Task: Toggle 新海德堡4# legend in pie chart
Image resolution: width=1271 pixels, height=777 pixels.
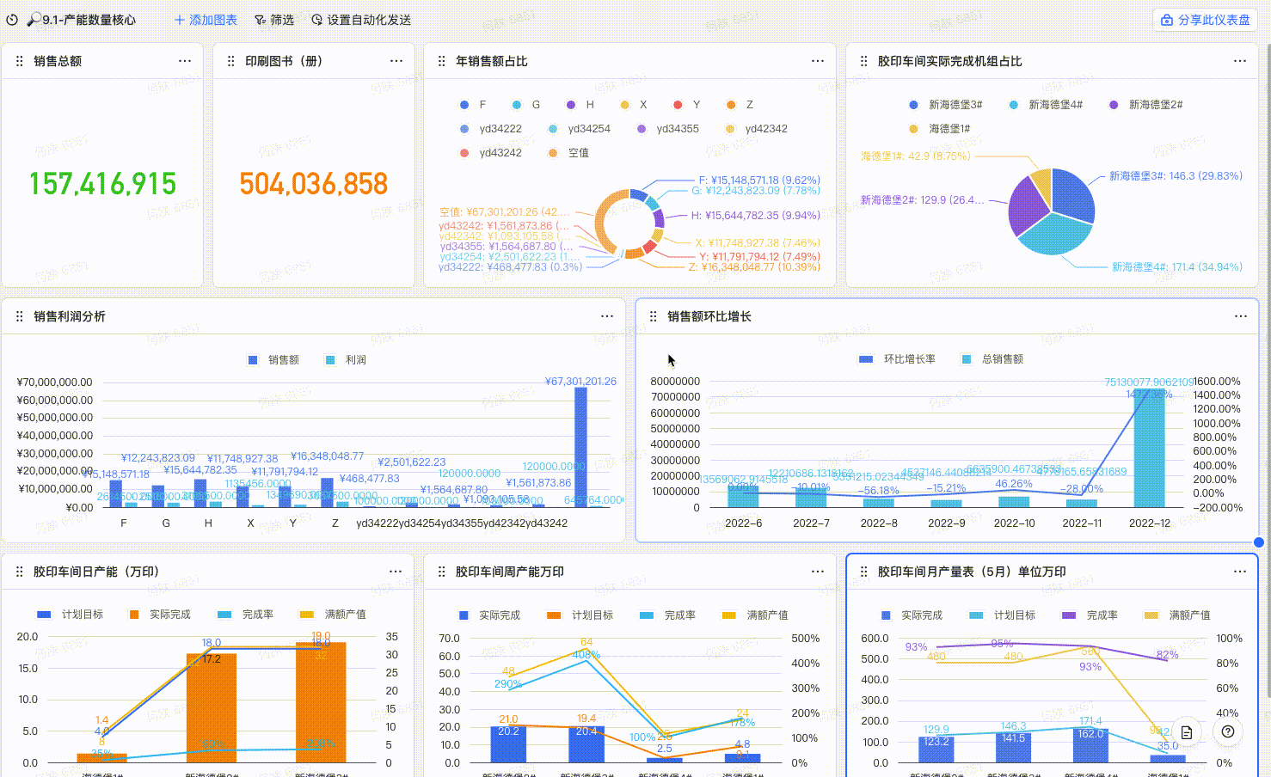Action: (1046, 105)
